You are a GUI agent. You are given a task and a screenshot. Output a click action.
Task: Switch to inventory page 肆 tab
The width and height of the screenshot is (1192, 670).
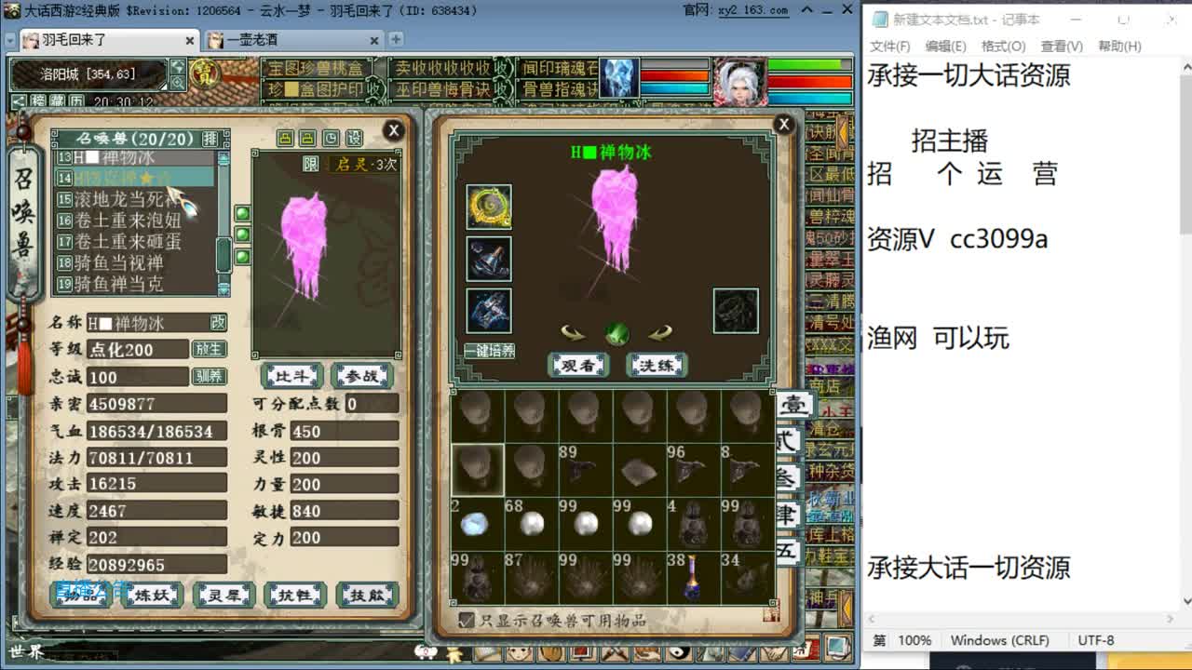(788, 515)
